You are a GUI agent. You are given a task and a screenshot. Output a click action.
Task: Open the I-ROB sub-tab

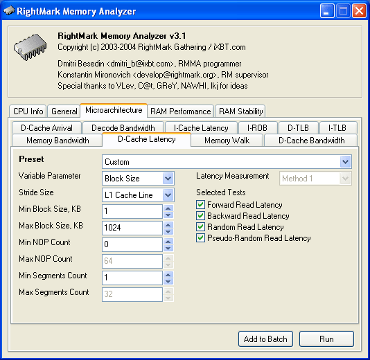tap(258, 128)
